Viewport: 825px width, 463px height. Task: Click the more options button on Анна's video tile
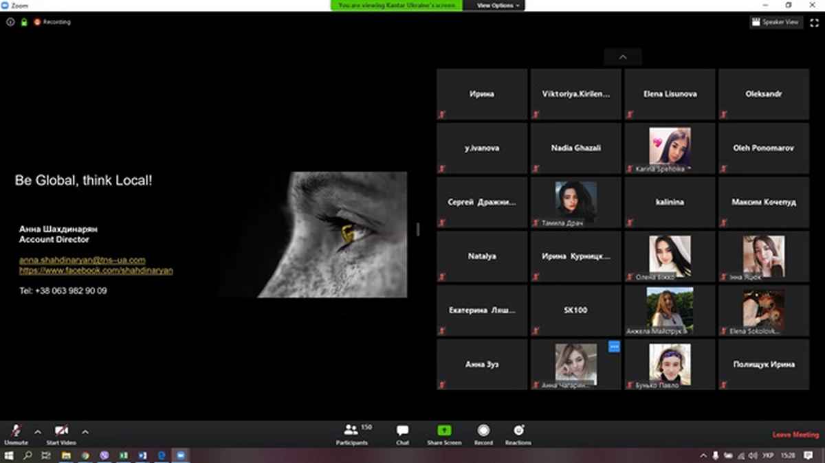coord(614,347)
